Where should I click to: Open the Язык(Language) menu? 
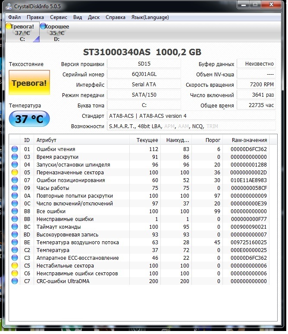(150, 17)
